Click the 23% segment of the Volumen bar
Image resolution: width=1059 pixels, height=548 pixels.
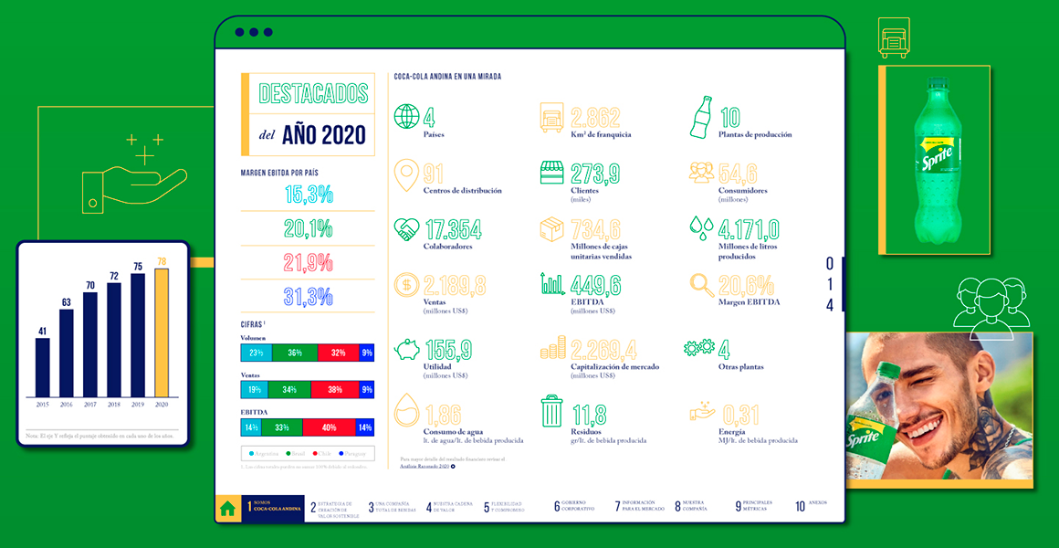click(256, 353)
